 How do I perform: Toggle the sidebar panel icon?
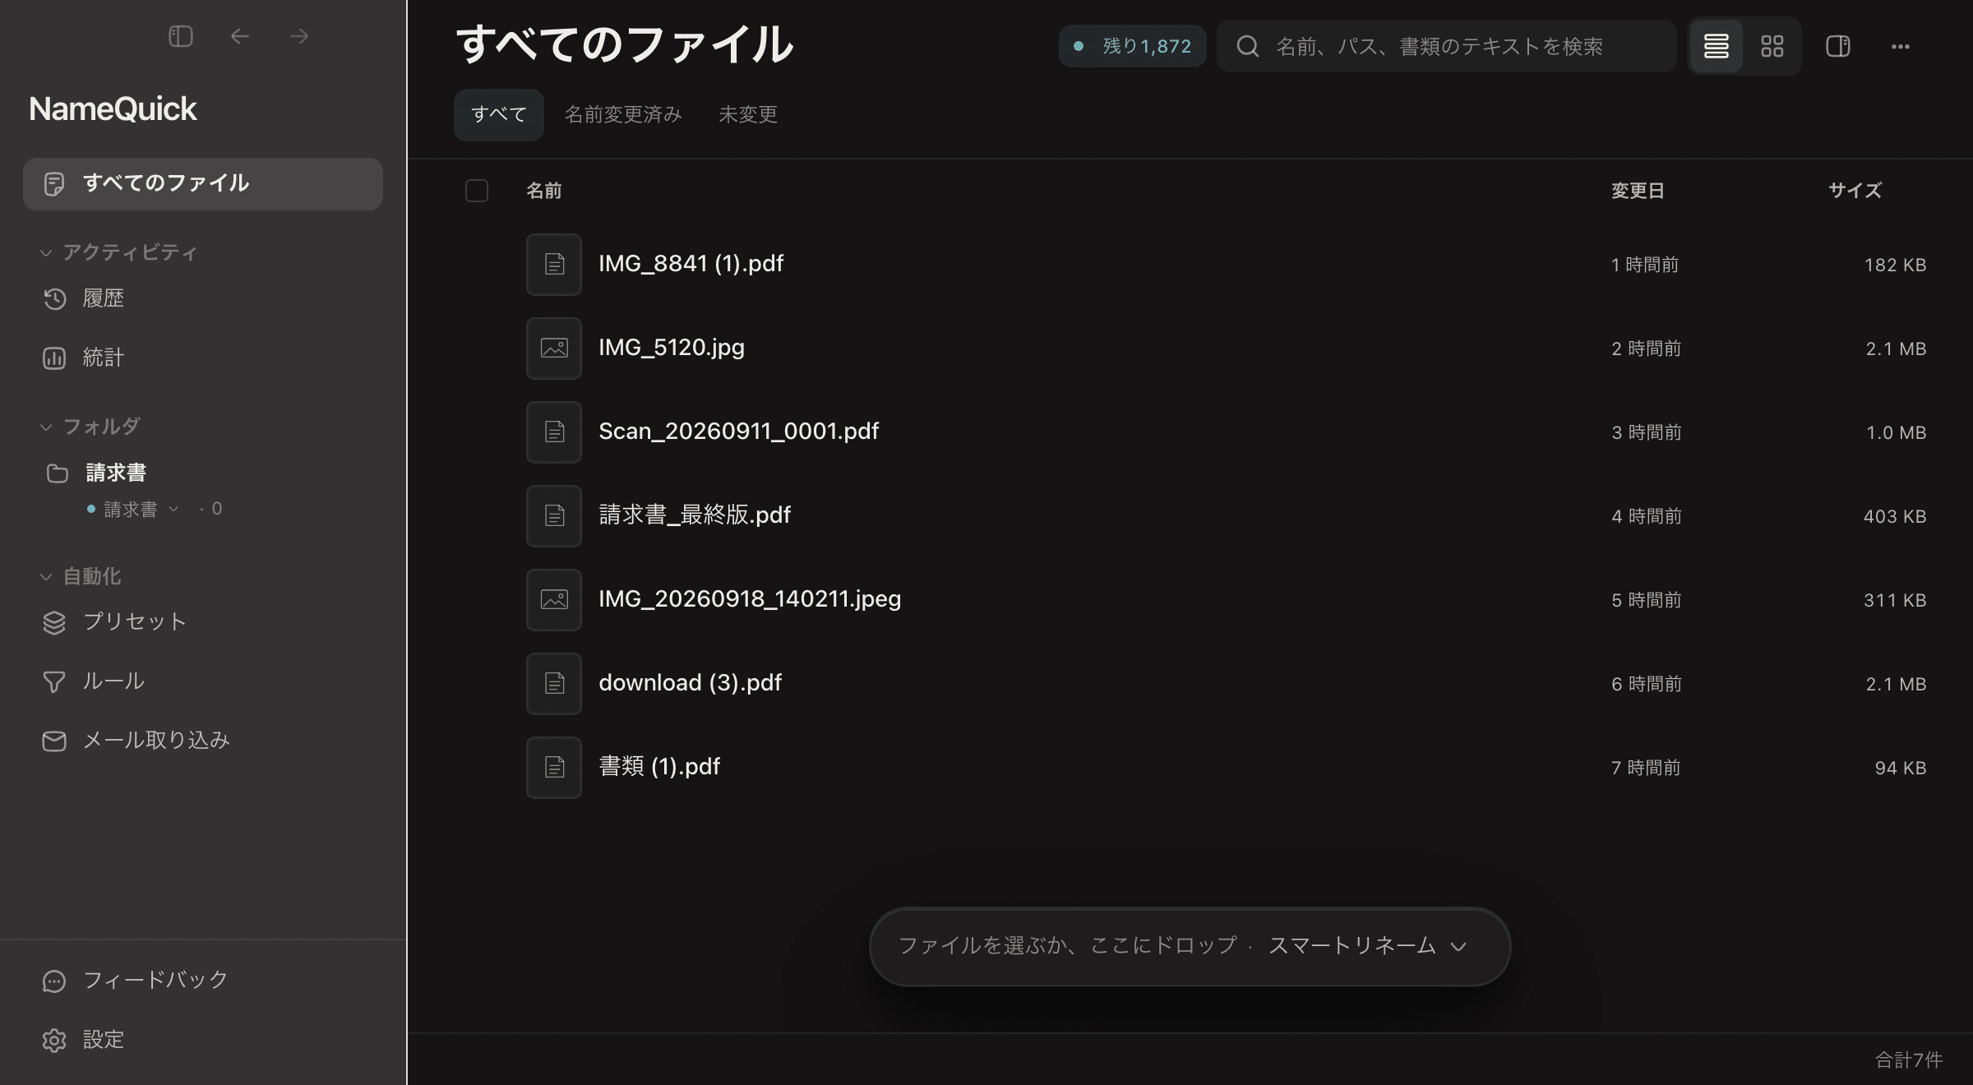181,36
